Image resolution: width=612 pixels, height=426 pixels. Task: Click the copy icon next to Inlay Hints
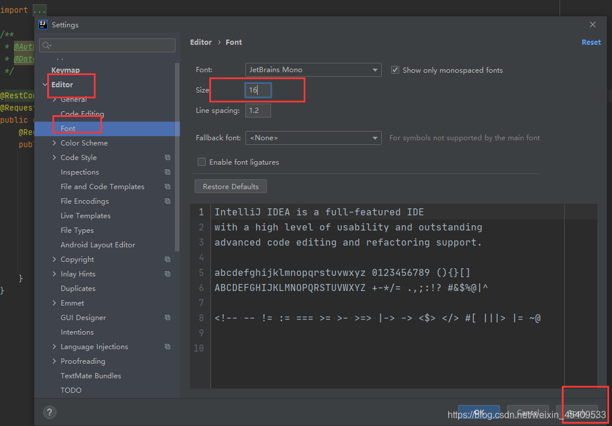[167, 274]
